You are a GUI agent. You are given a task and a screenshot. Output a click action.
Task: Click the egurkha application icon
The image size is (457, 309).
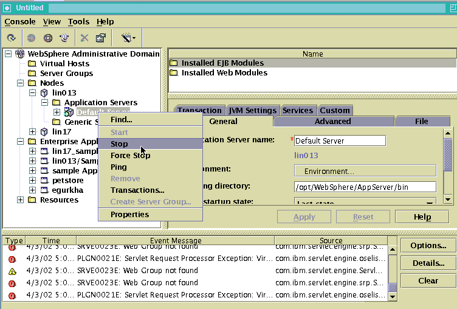[x=44, y=190]
